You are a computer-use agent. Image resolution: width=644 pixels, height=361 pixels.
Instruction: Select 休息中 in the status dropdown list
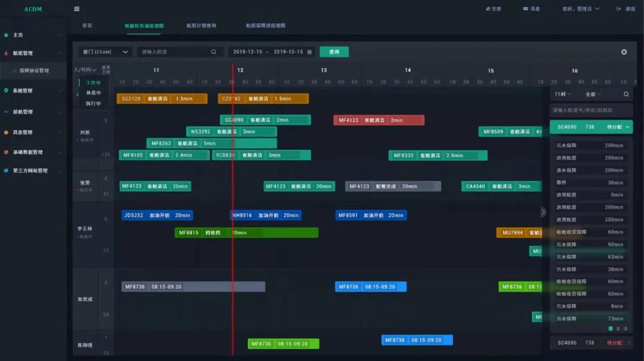coord(94,93)
